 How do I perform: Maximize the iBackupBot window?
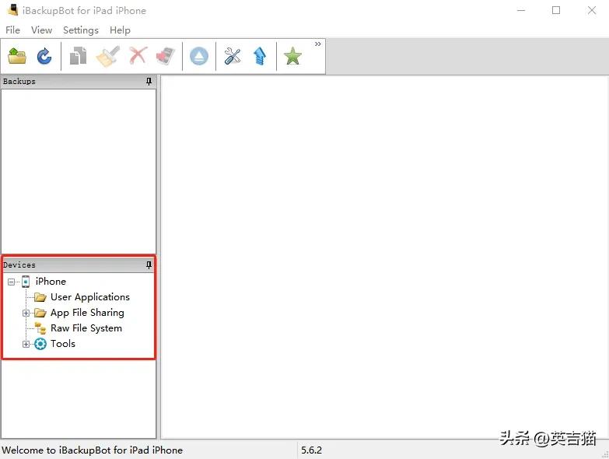(x=556, y=10)
